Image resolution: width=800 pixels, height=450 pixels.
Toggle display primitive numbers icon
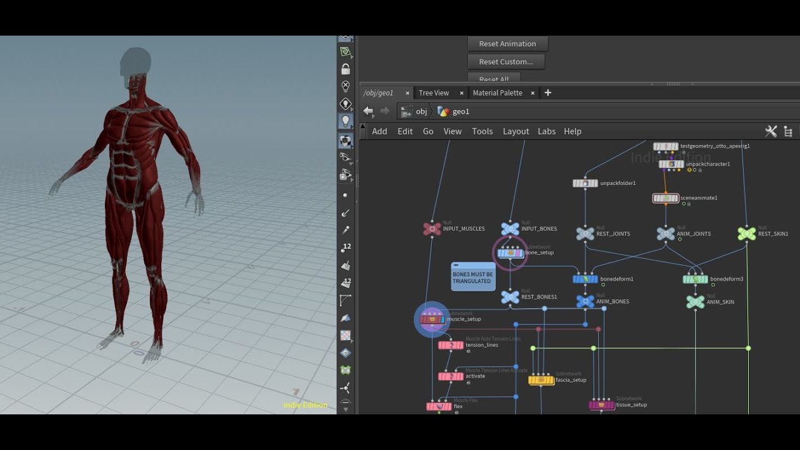[x=346, y=283]
